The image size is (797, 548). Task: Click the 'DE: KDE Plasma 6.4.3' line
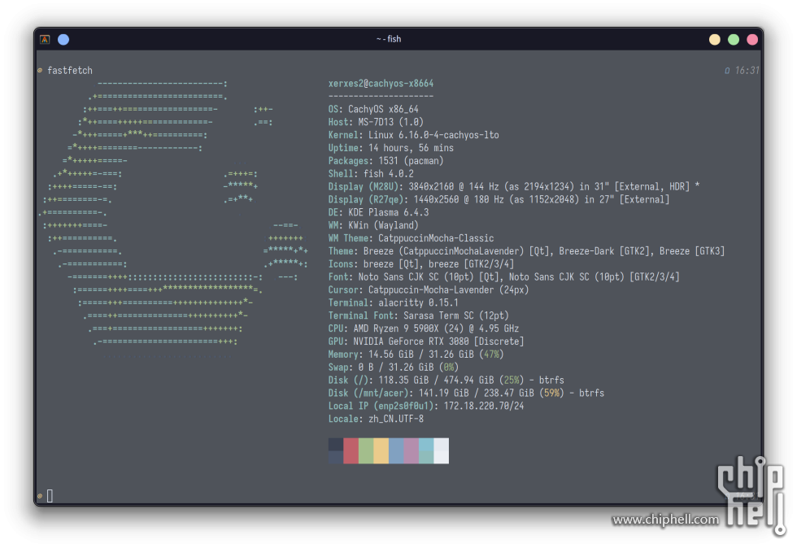[378, 212]
